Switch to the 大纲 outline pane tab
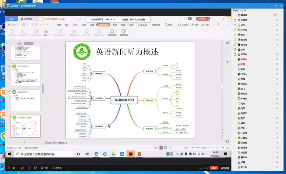Screen dimensions: 286x174 19,44
